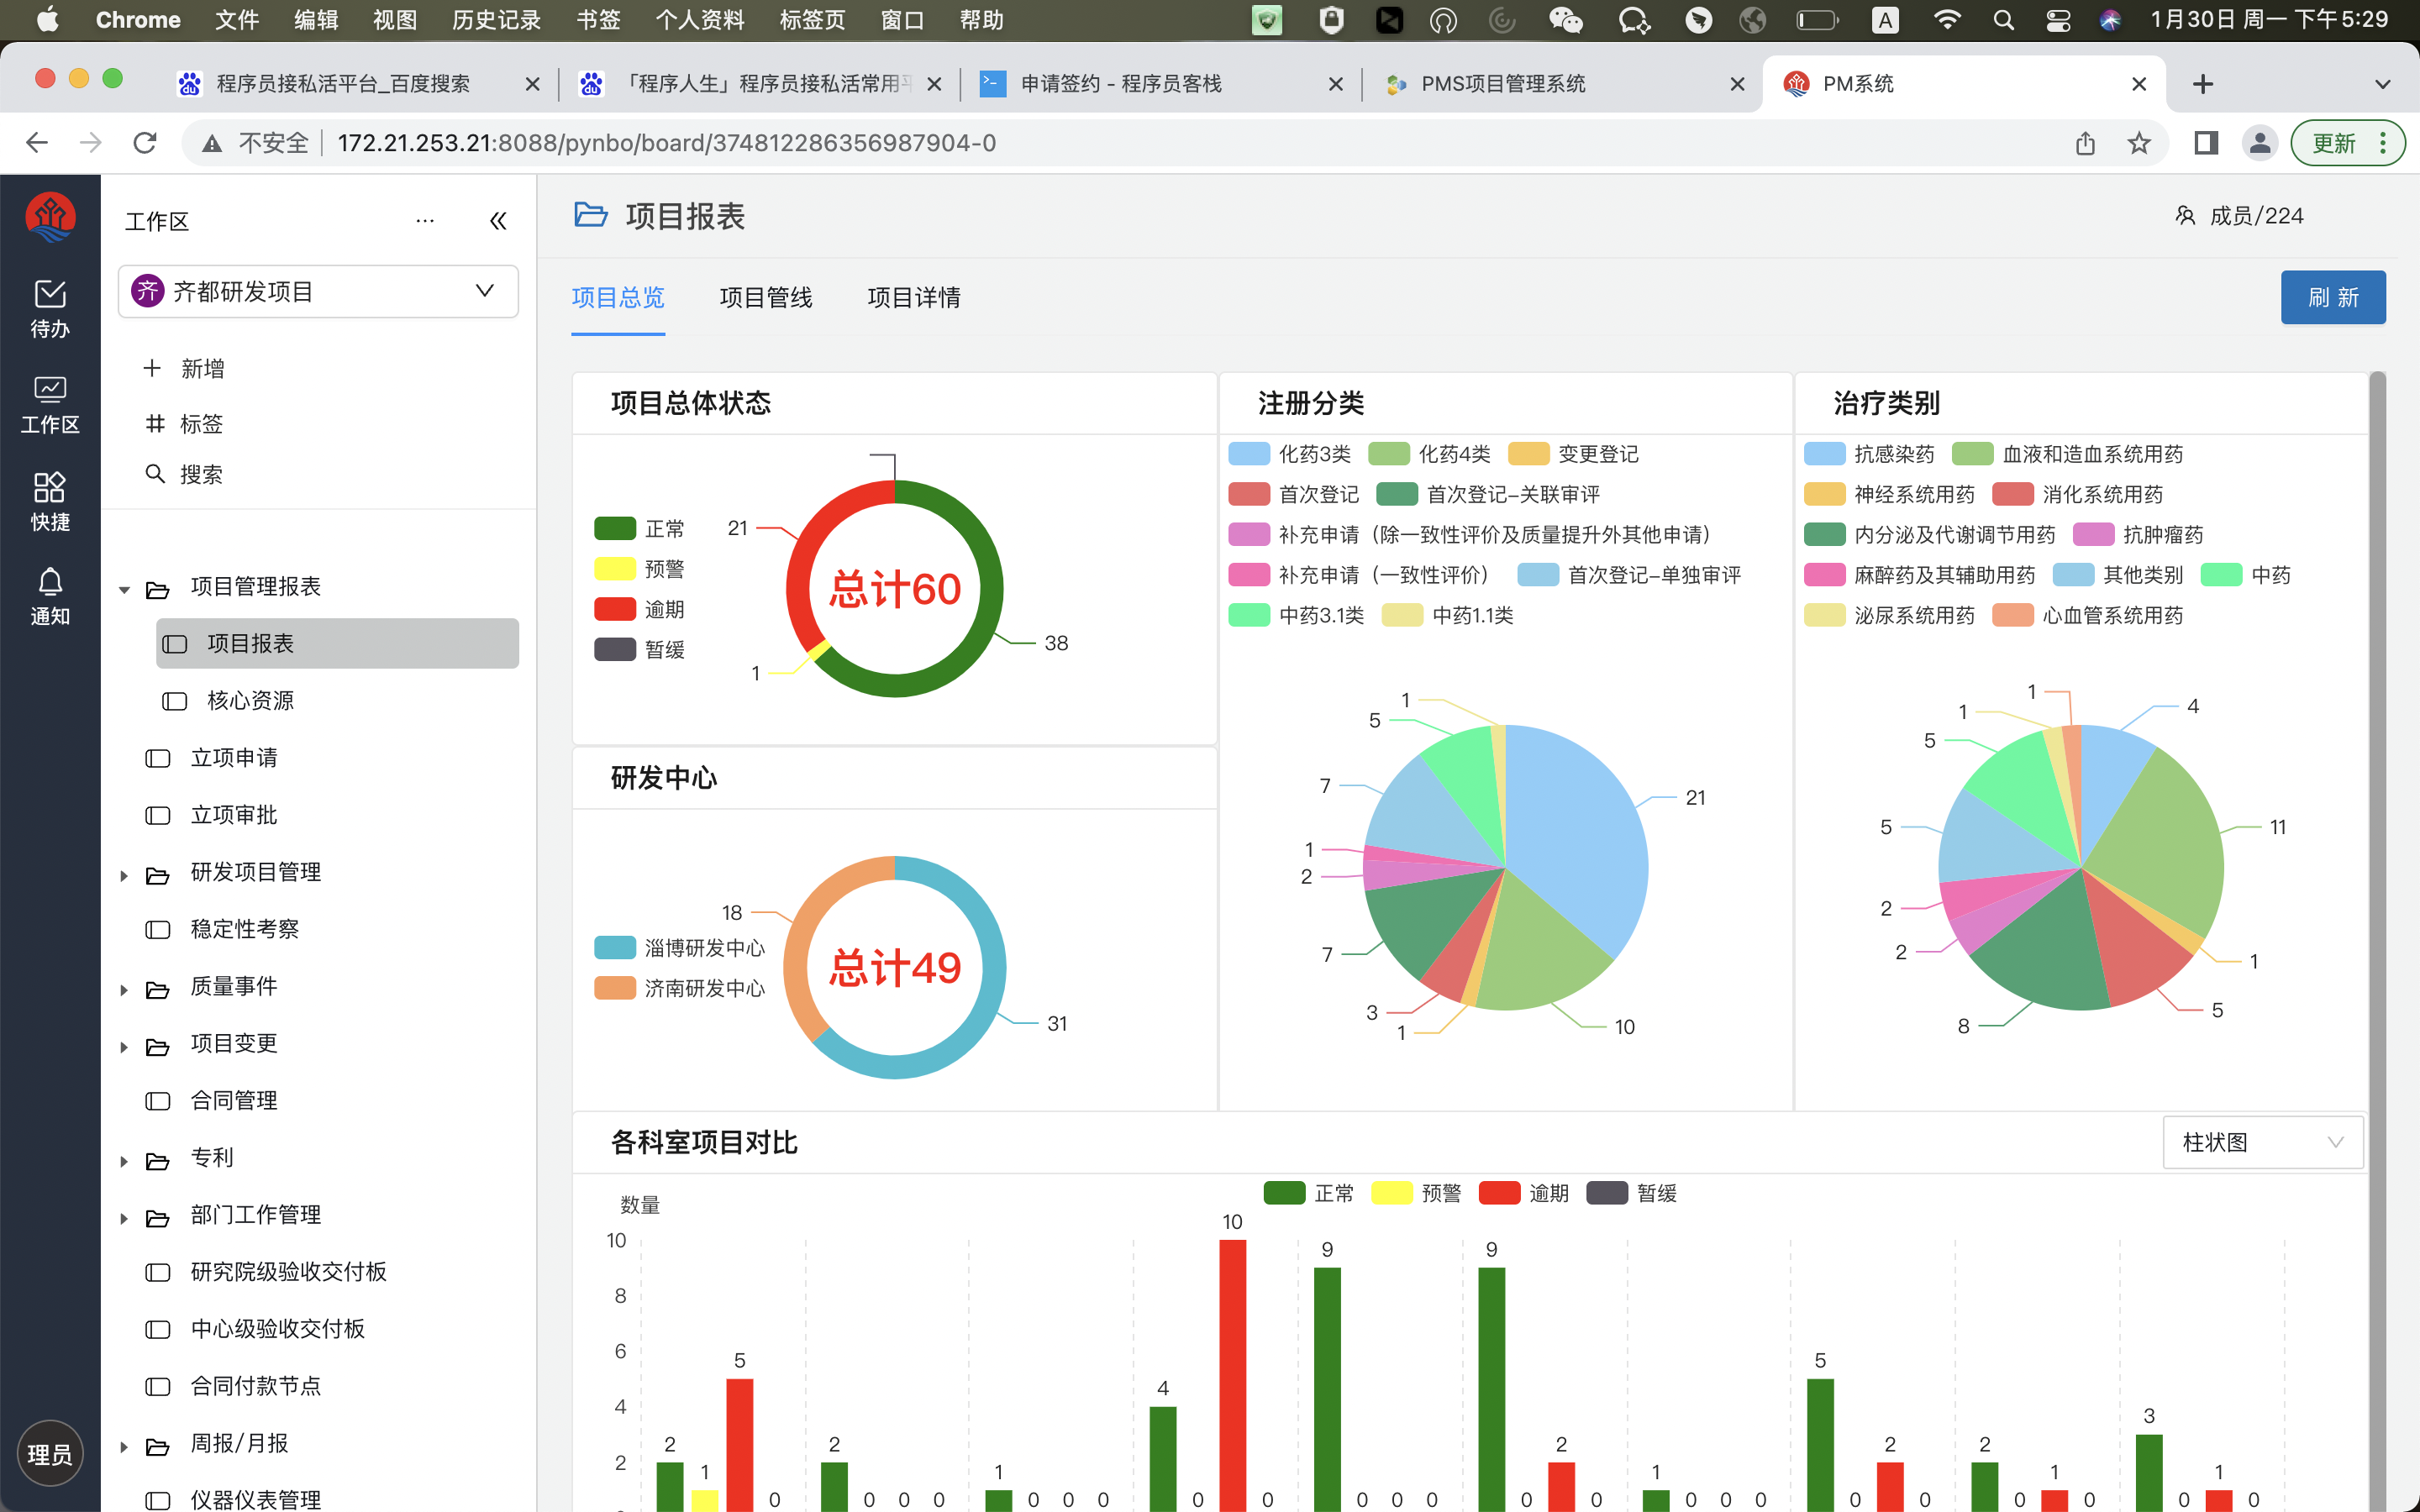Switch to the 项目详情 tab

pos(914,297)
